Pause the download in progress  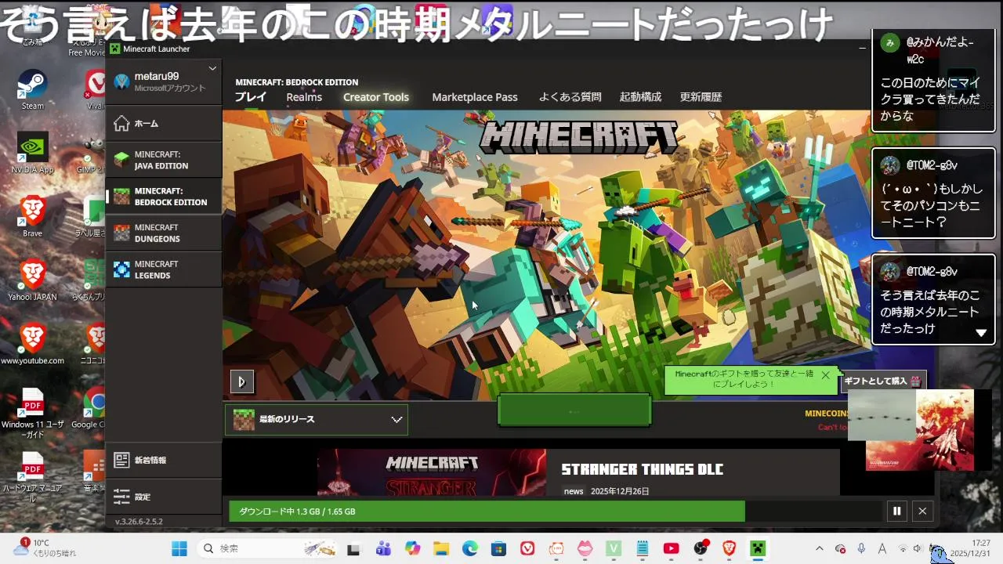(896, 511)
